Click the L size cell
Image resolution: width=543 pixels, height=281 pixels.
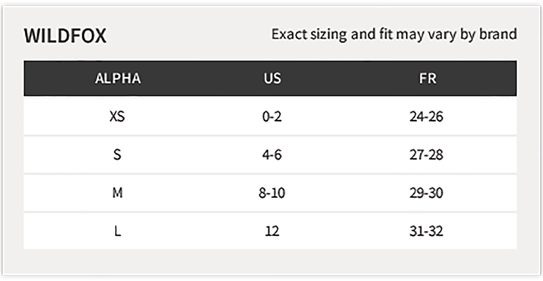pyautogui.click(x=117, y=231)
